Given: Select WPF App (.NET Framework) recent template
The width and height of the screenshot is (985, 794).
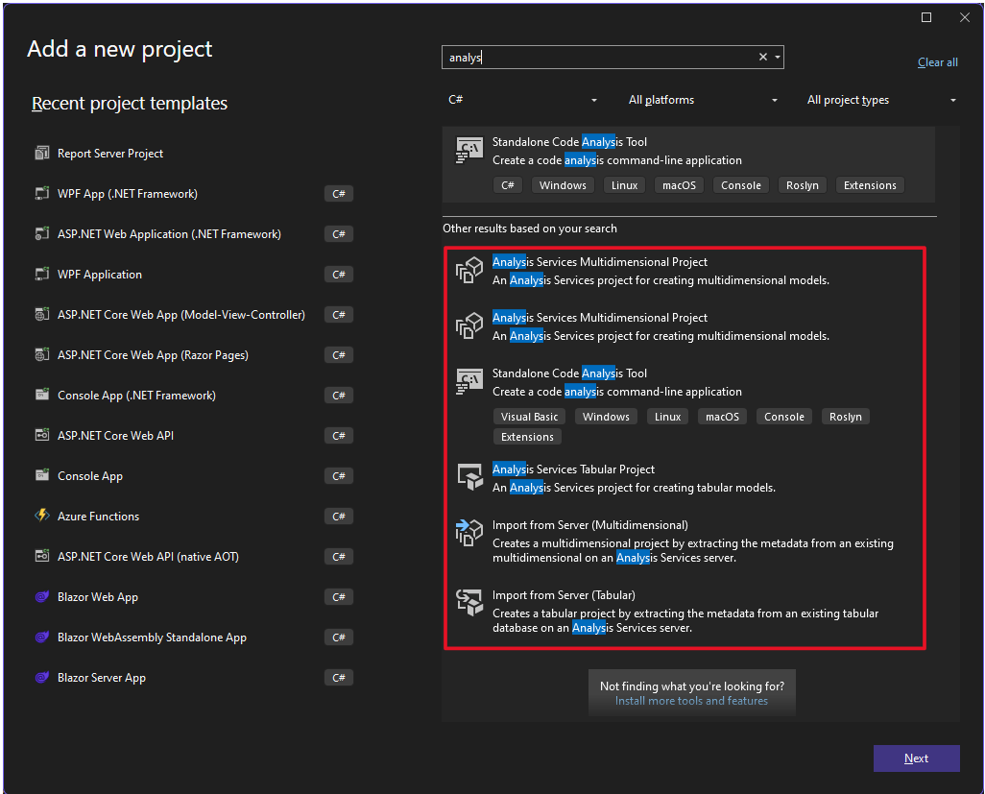Looking at the screenshot, I should (128, 194).
